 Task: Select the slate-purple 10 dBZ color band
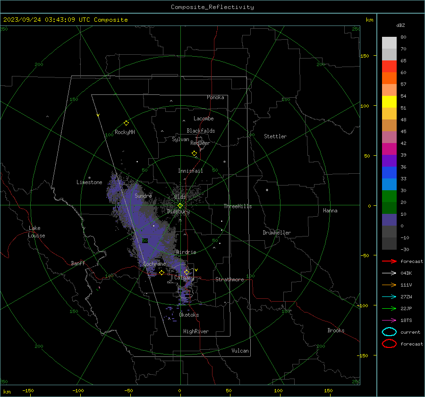[389, 220]
